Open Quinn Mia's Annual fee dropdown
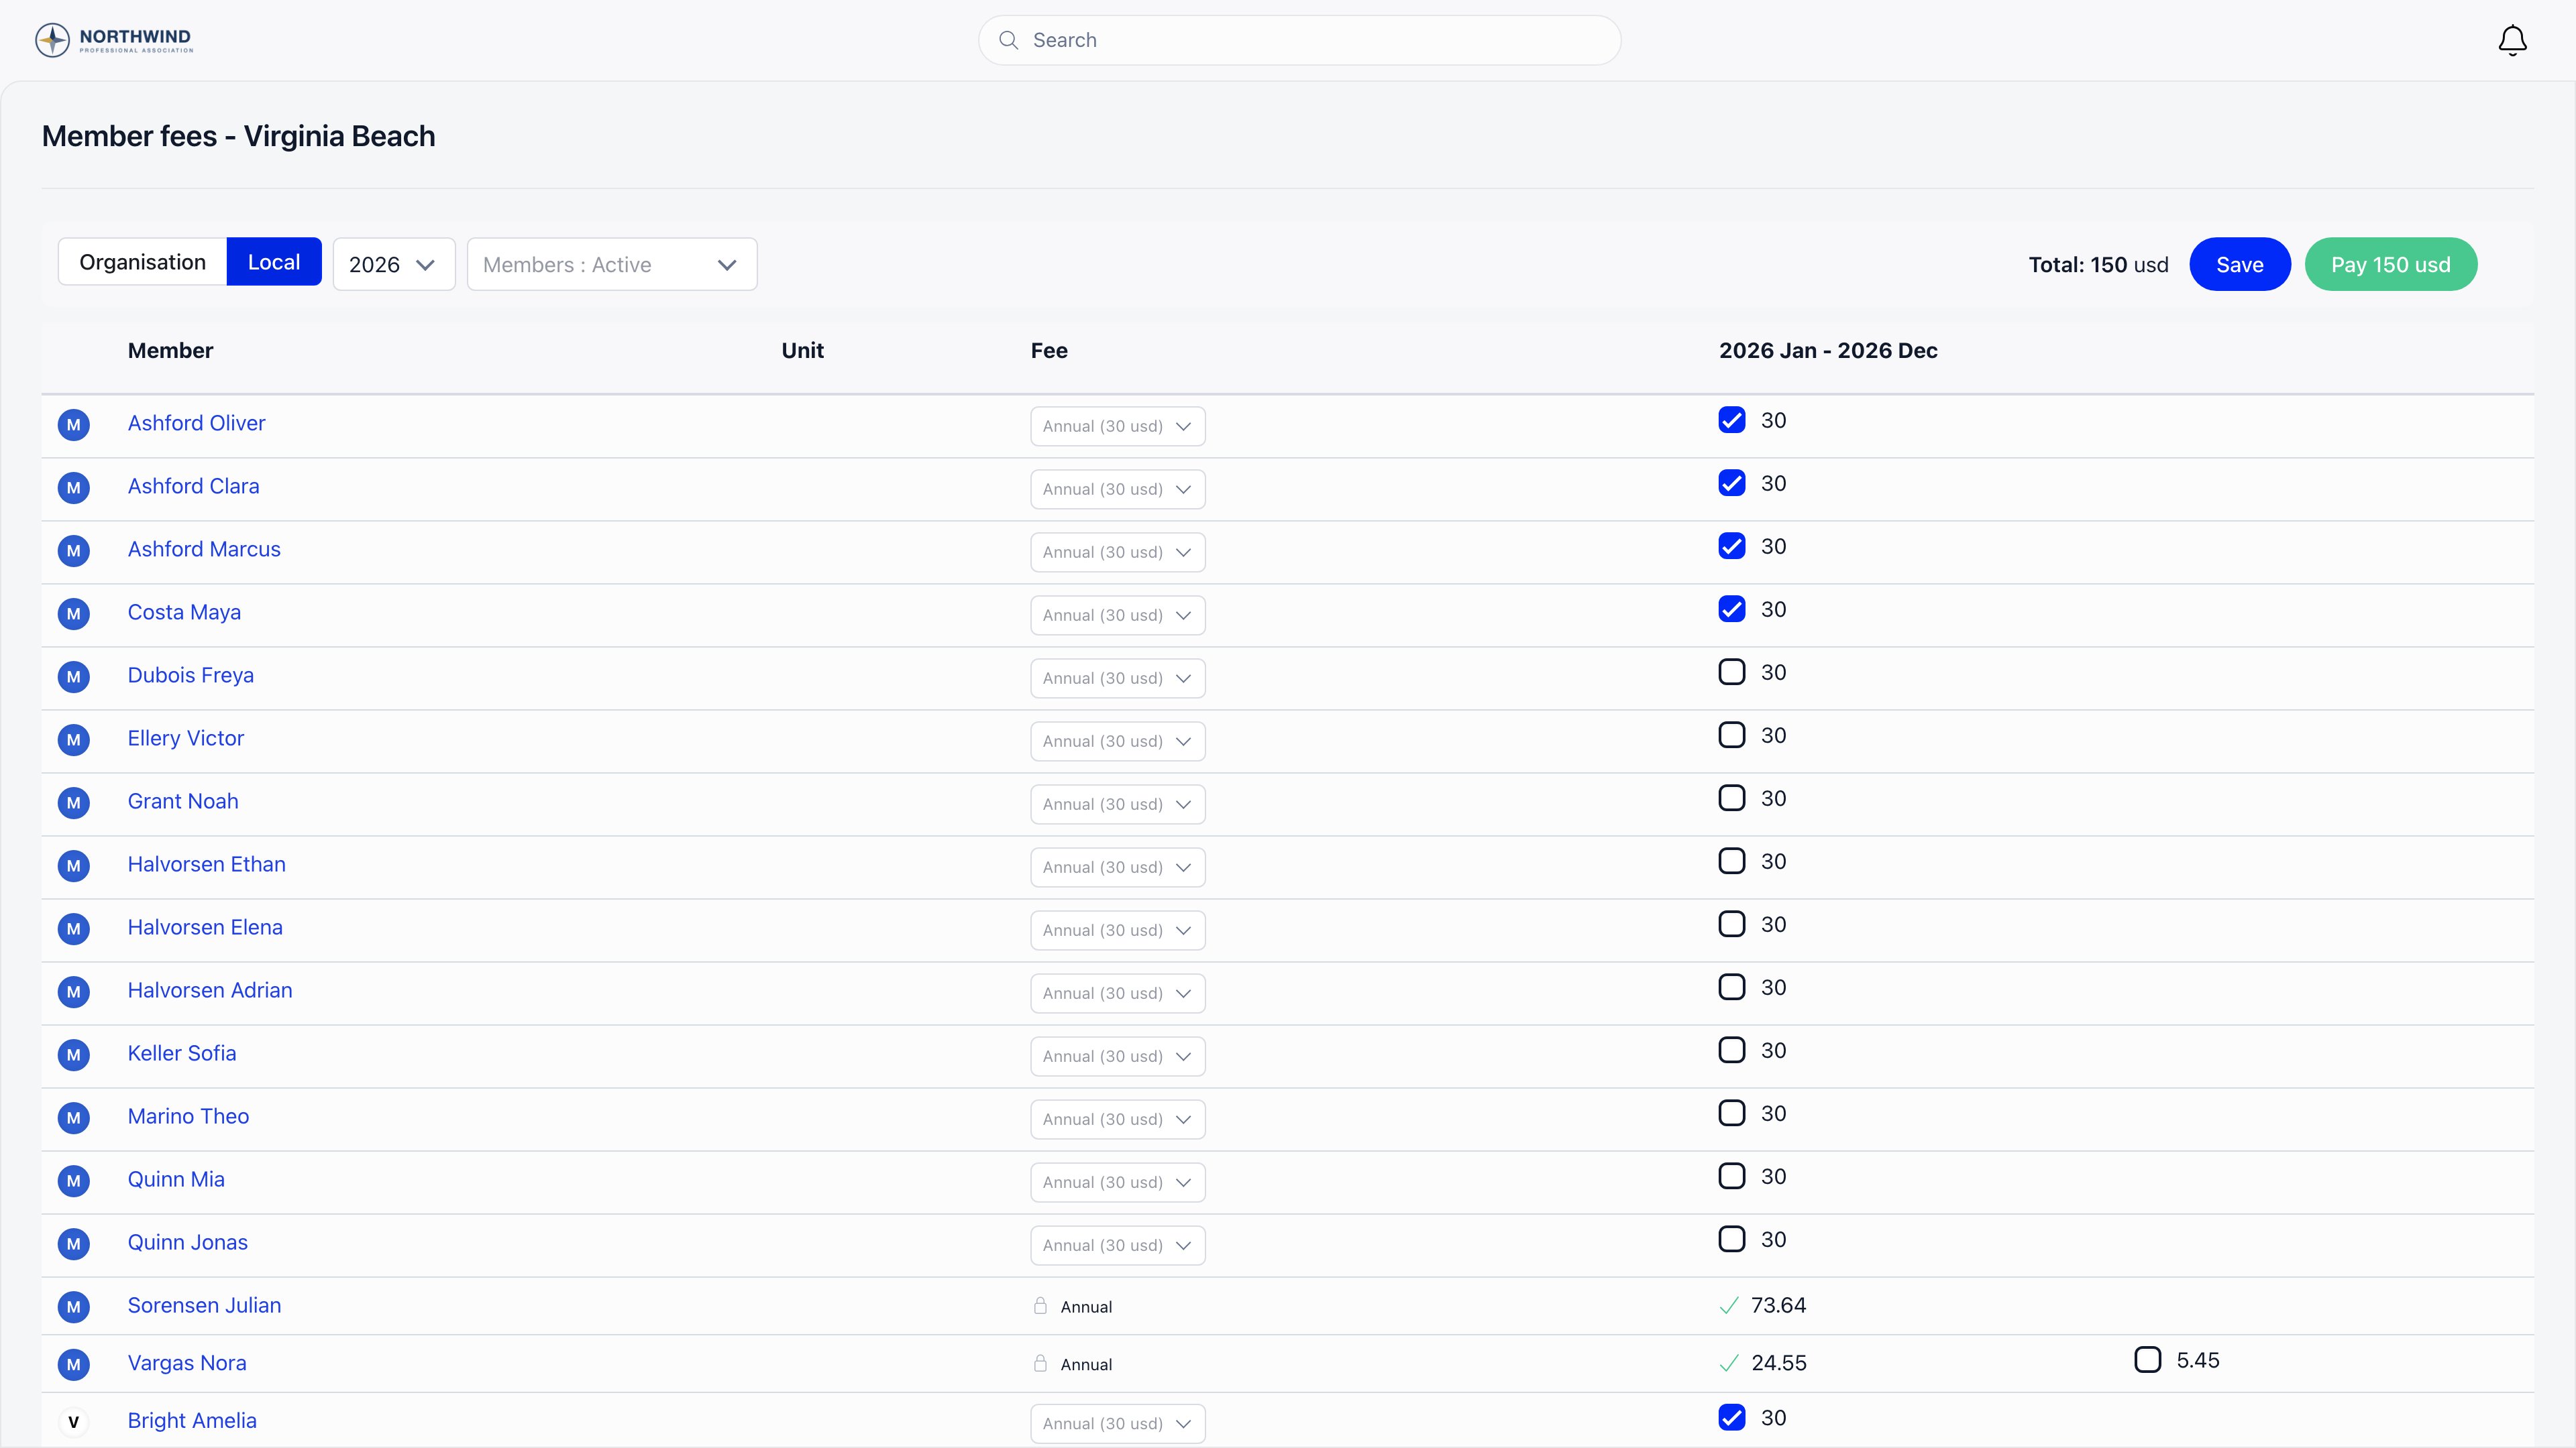 coord(1118,1182)
